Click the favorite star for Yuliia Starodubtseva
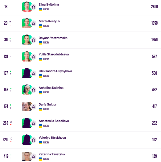 click(33, 57)
